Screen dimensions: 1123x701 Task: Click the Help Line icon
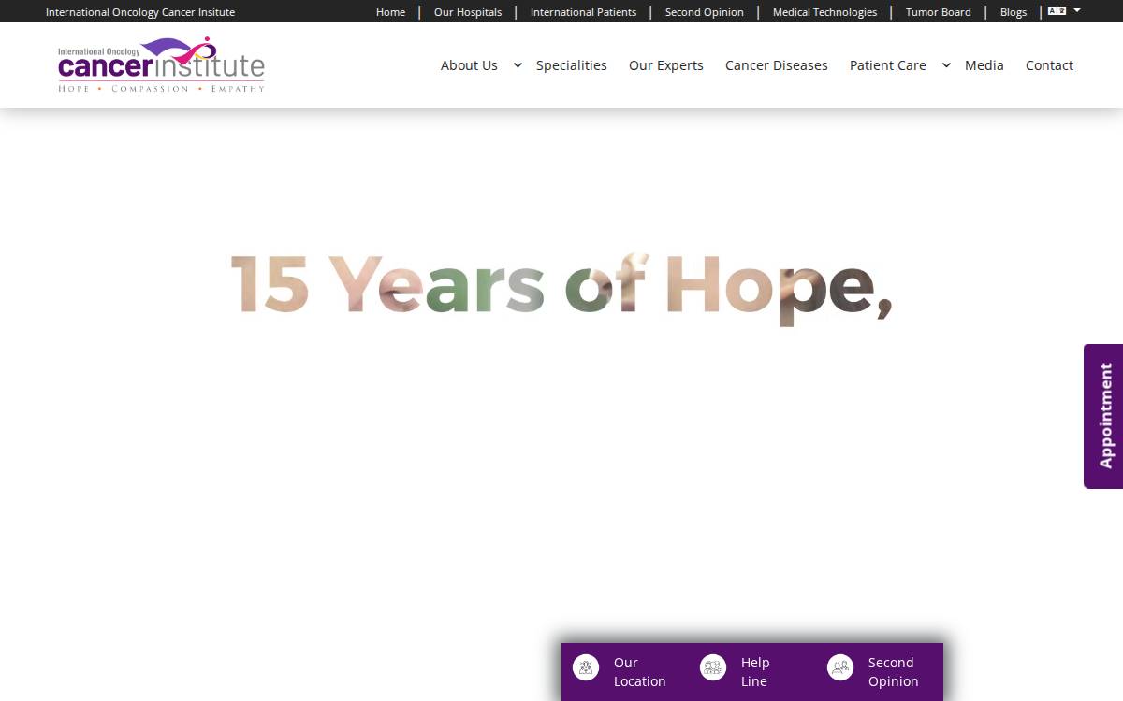coord(713,667)
